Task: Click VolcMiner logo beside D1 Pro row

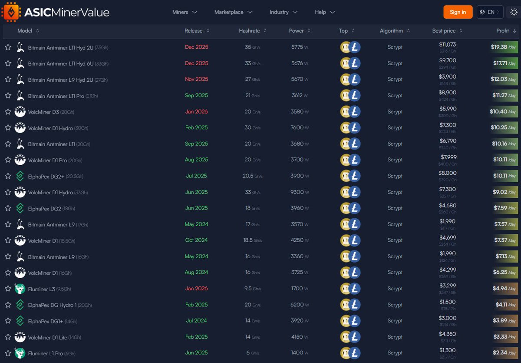Action: (x=20, y=160)
